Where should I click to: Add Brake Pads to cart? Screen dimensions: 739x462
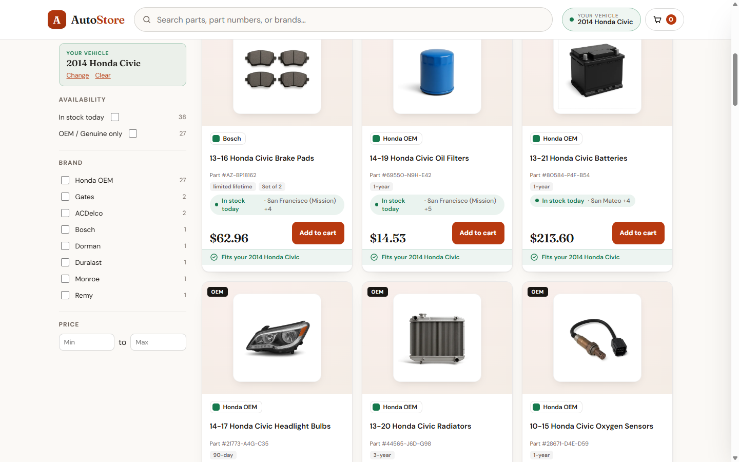pos(318,233)
